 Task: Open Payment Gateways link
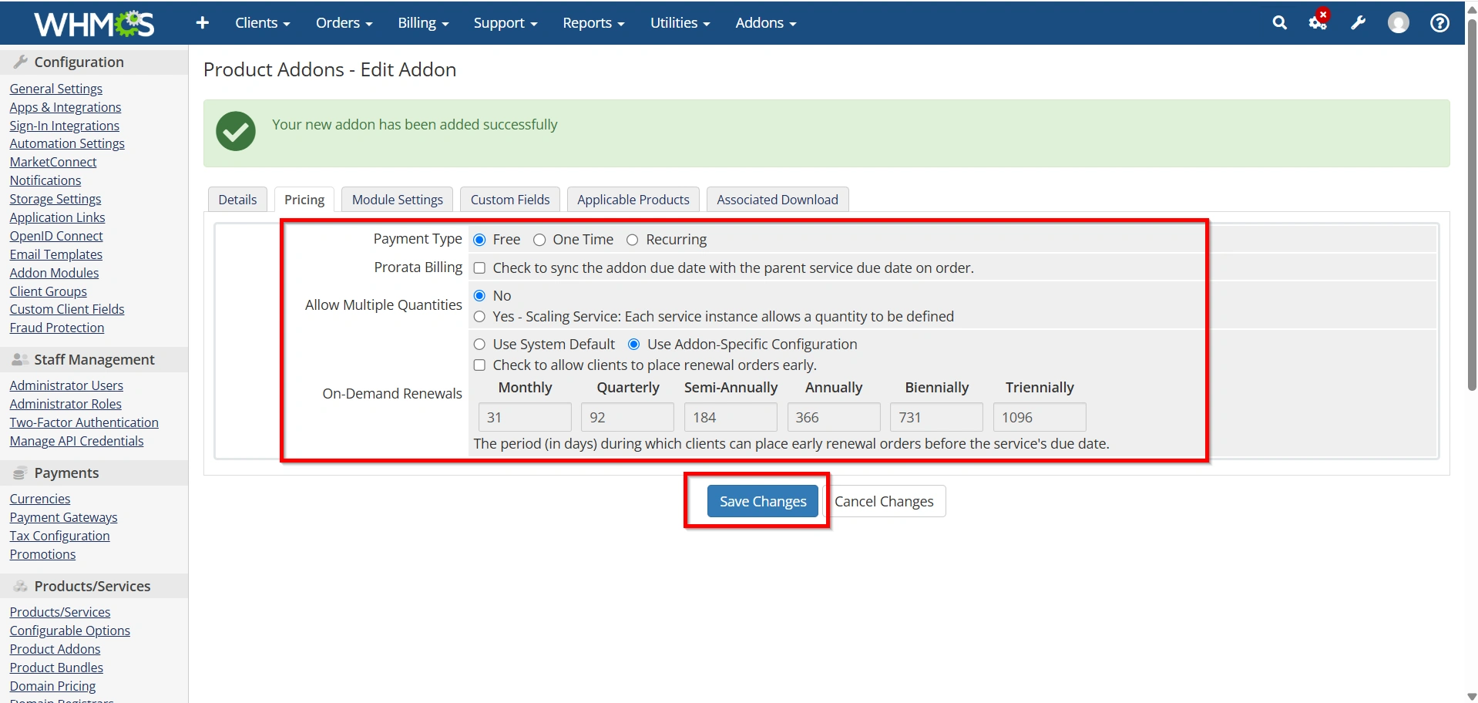pyautogui.click(x=64, y=517)
